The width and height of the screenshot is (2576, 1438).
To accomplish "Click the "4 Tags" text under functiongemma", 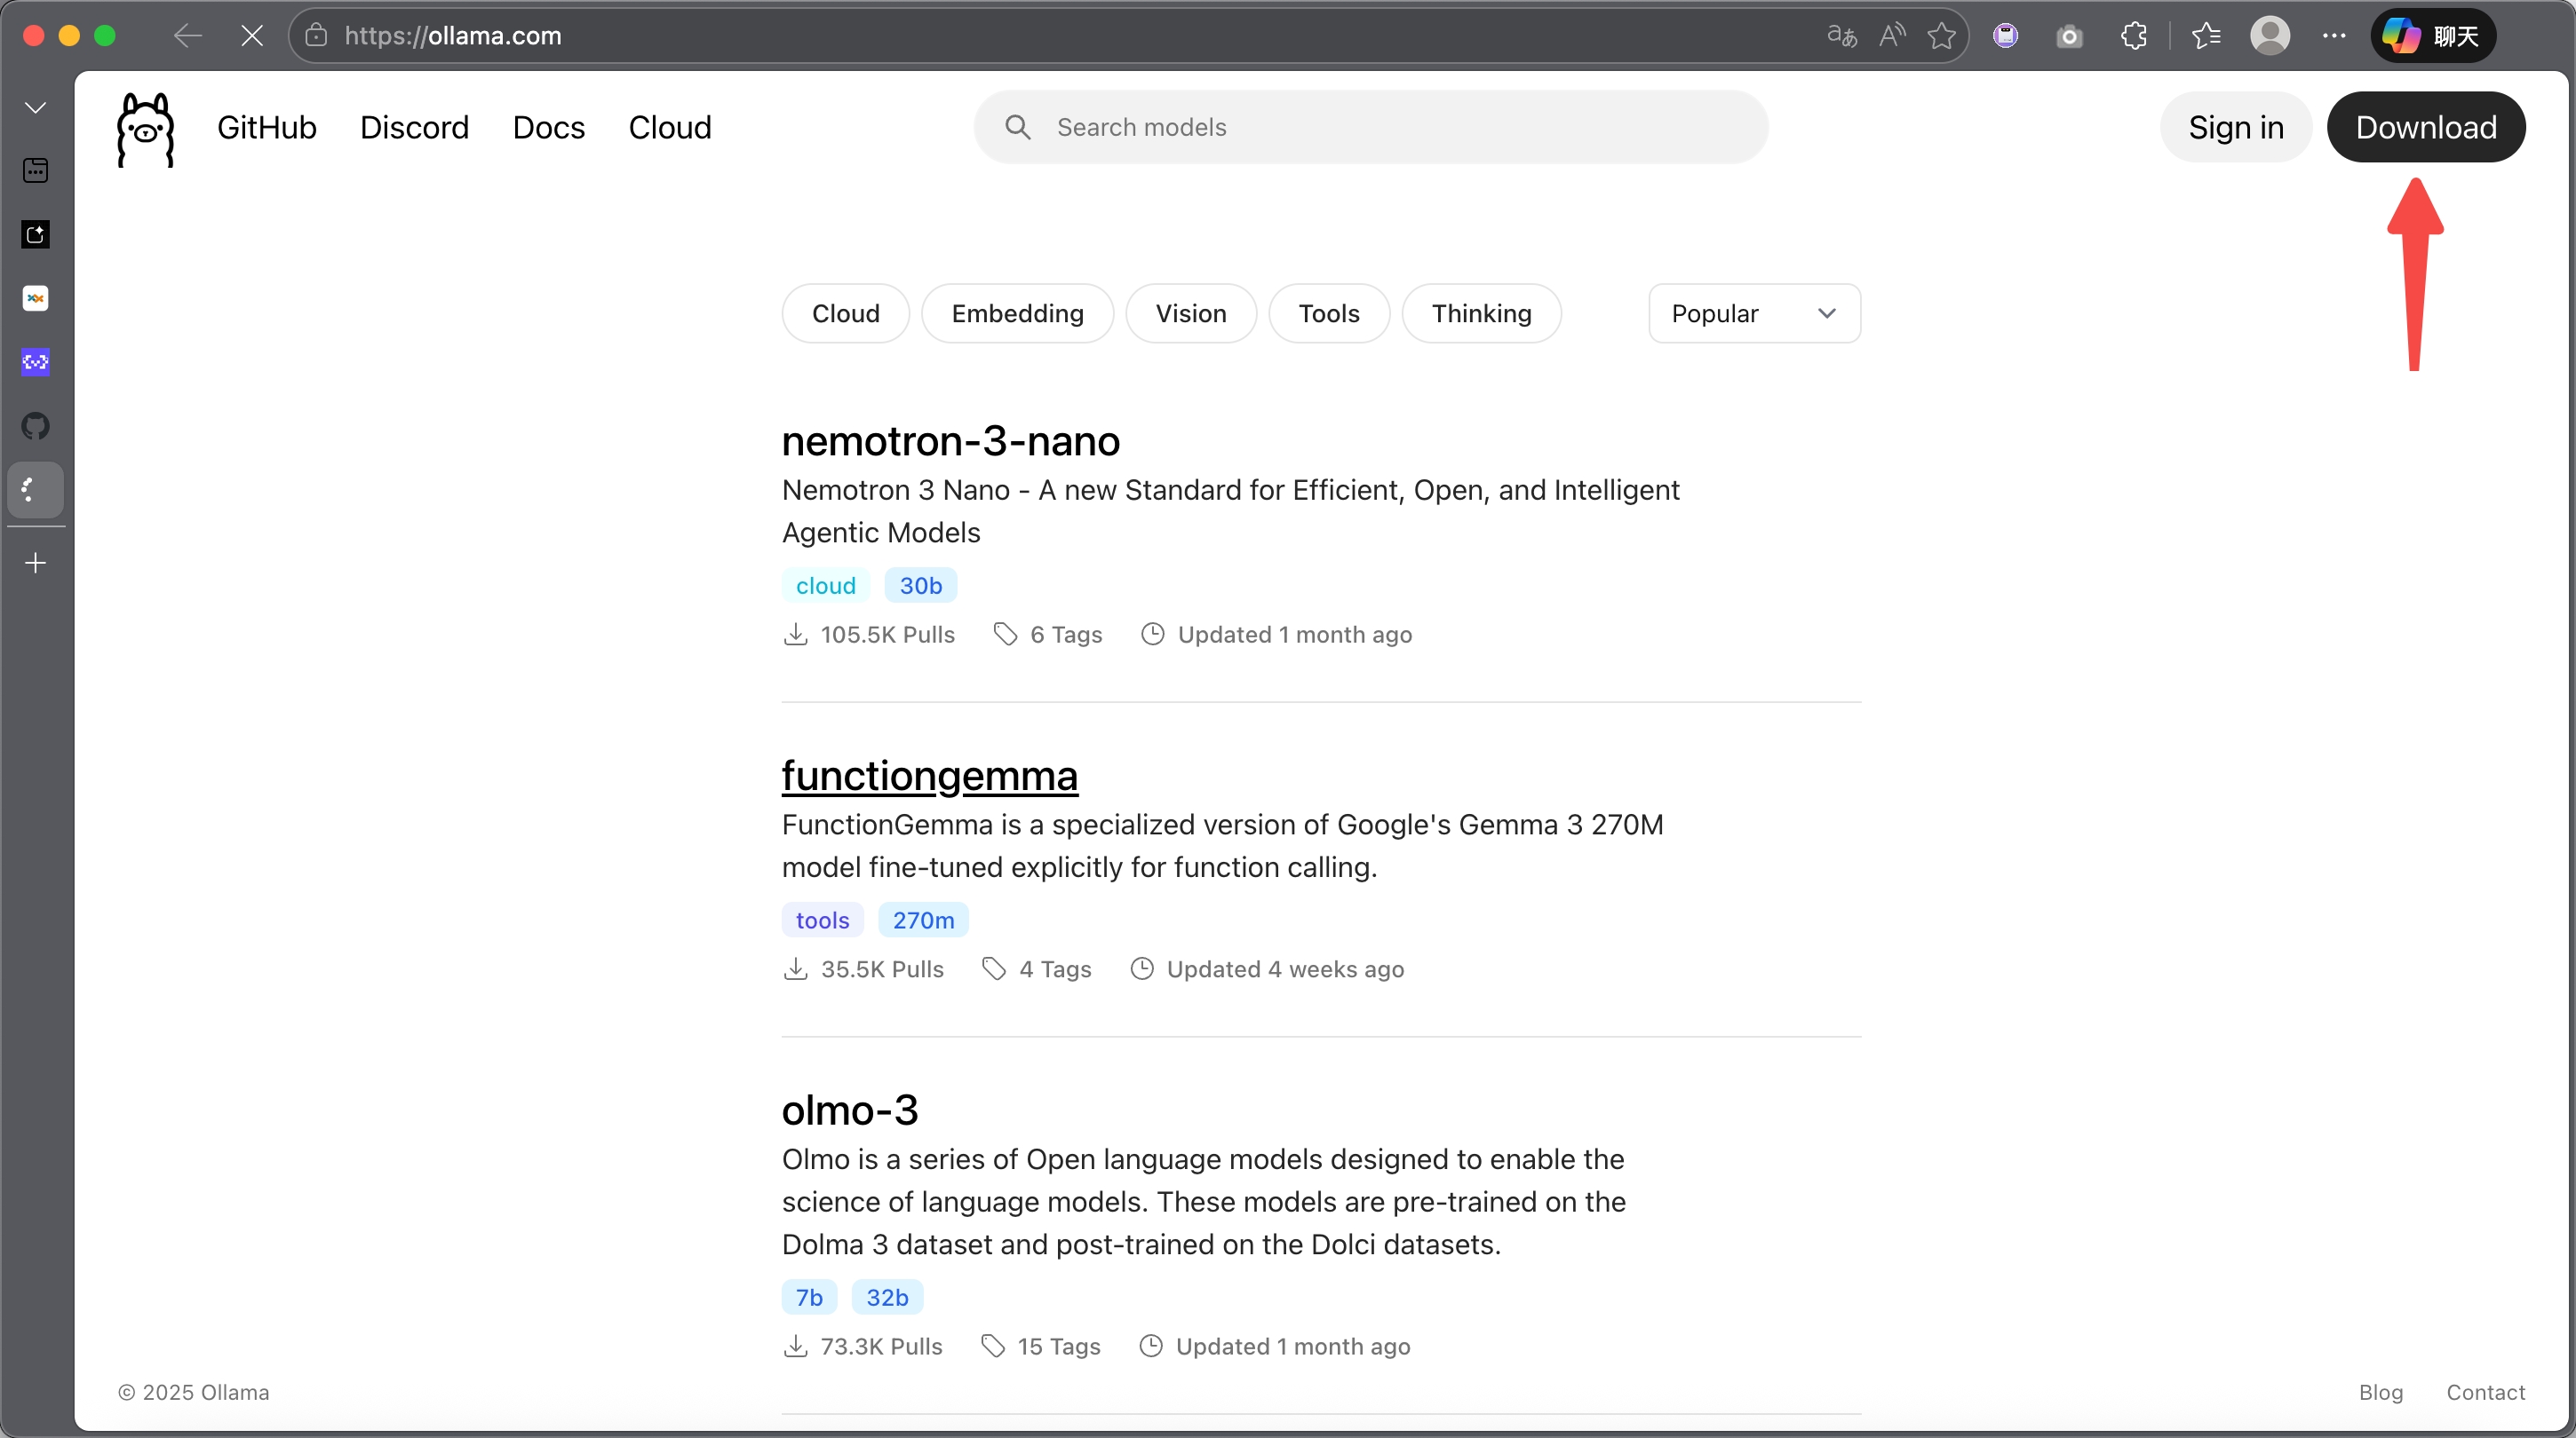I will pos(1056,969).
